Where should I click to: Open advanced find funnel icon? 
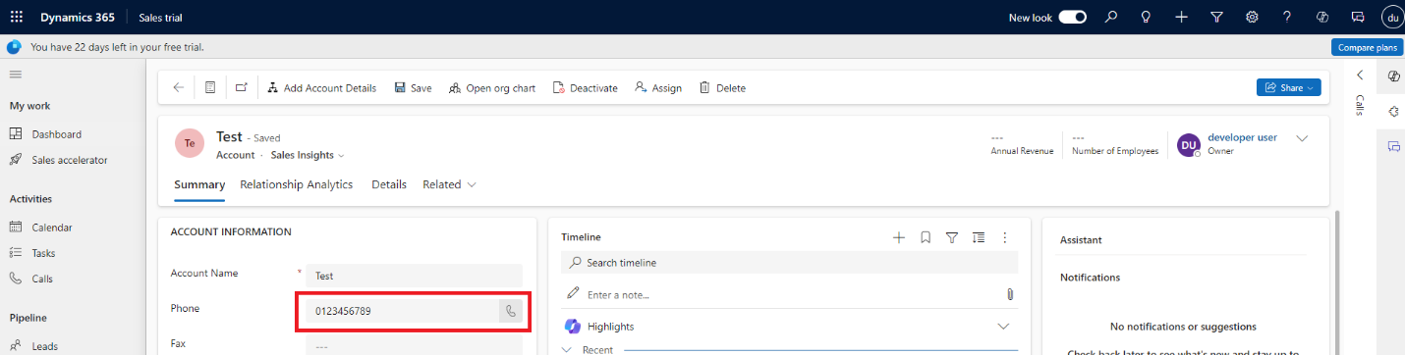tap(1216, 17)
